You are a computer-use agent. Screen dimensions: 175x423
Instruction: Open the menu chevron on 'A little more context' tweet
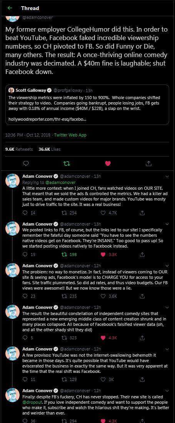(x=167, y=177)
